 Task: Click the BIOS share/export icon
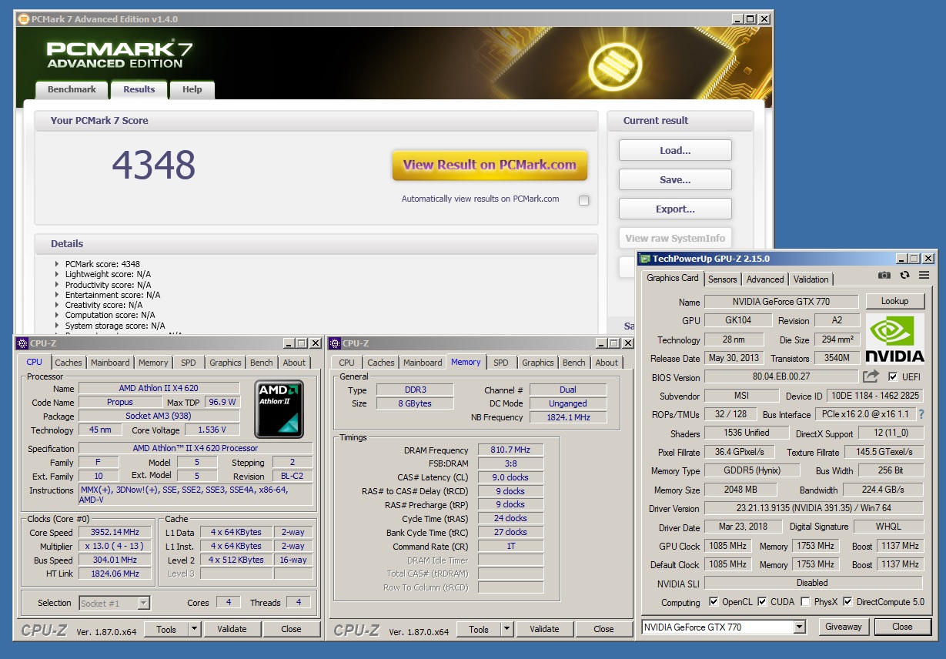pyautogui.click(x=871, y=376)
